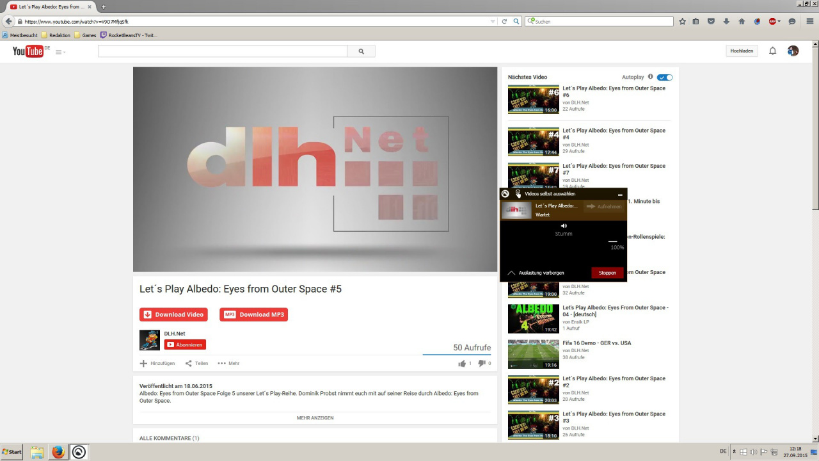
Task: Open file explorer taskbar icon
Action: point(37,452)
